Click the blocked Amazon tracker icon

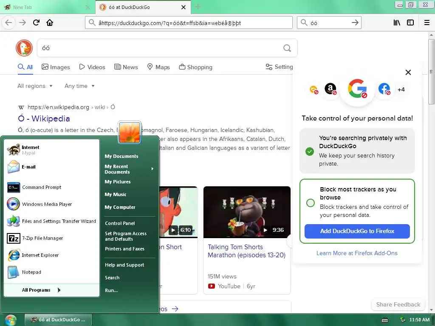coord(330,89)
